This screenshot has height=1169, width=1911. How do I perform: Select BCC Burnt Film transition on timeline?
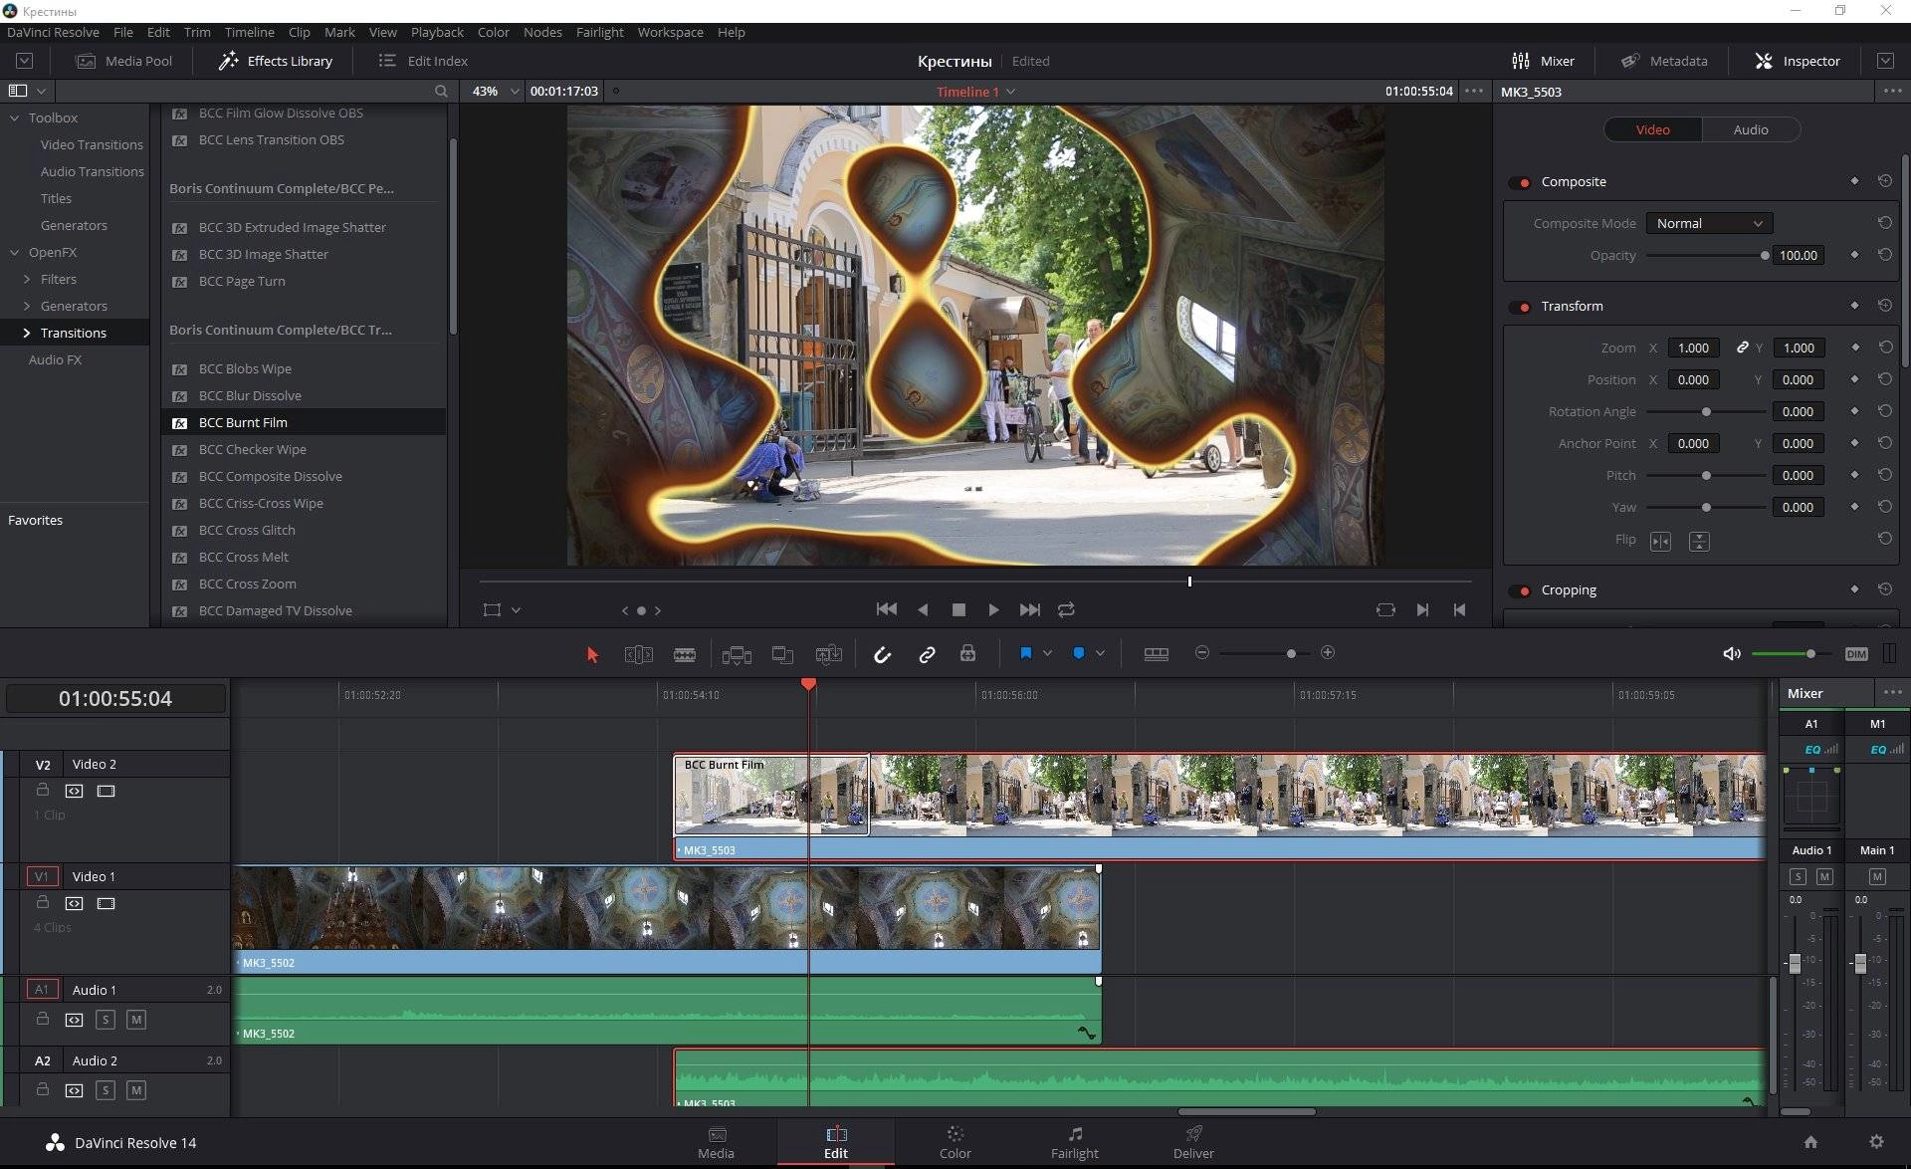[771, 795]
